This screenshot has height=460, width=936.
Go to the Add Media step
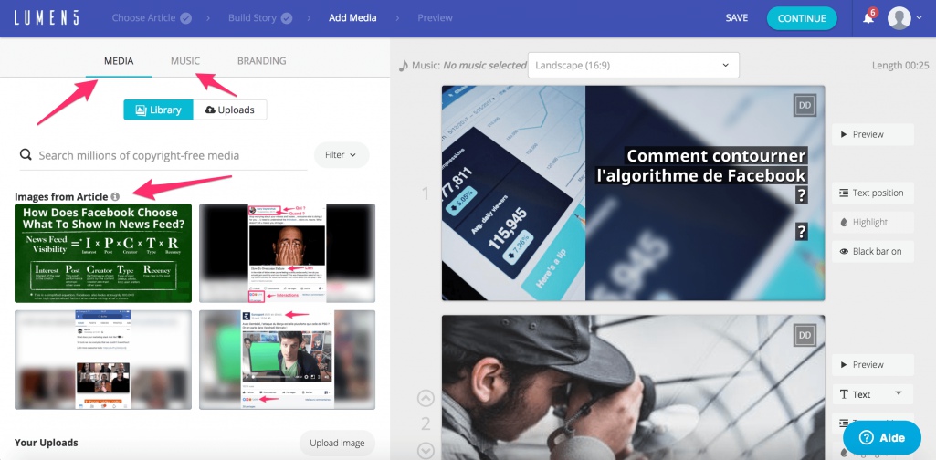(x=352, y=18)
